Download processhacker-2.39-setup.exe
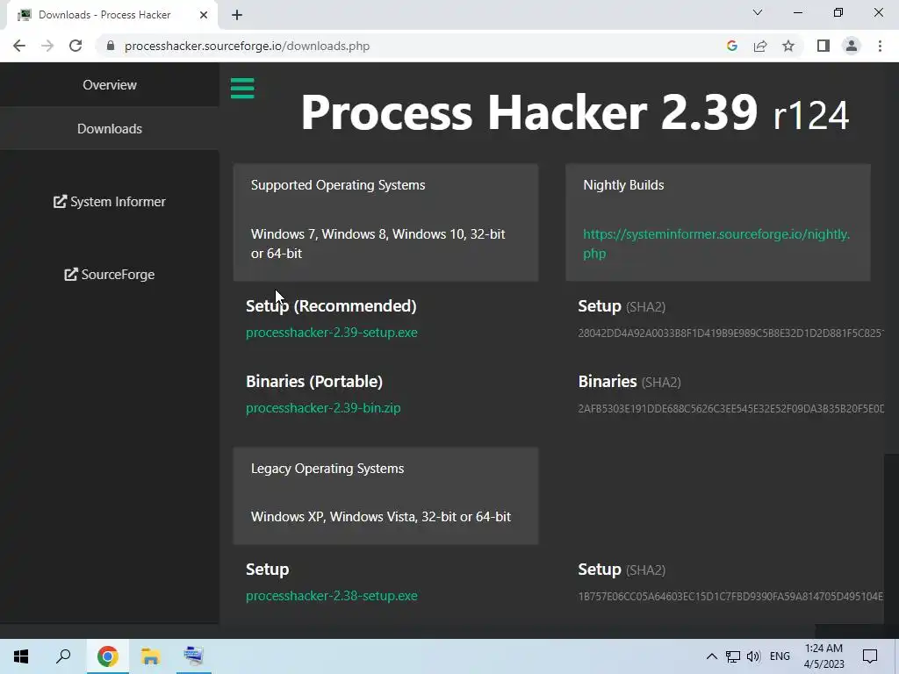Screen dimensions: 899x674 click(x=331, y=333)
